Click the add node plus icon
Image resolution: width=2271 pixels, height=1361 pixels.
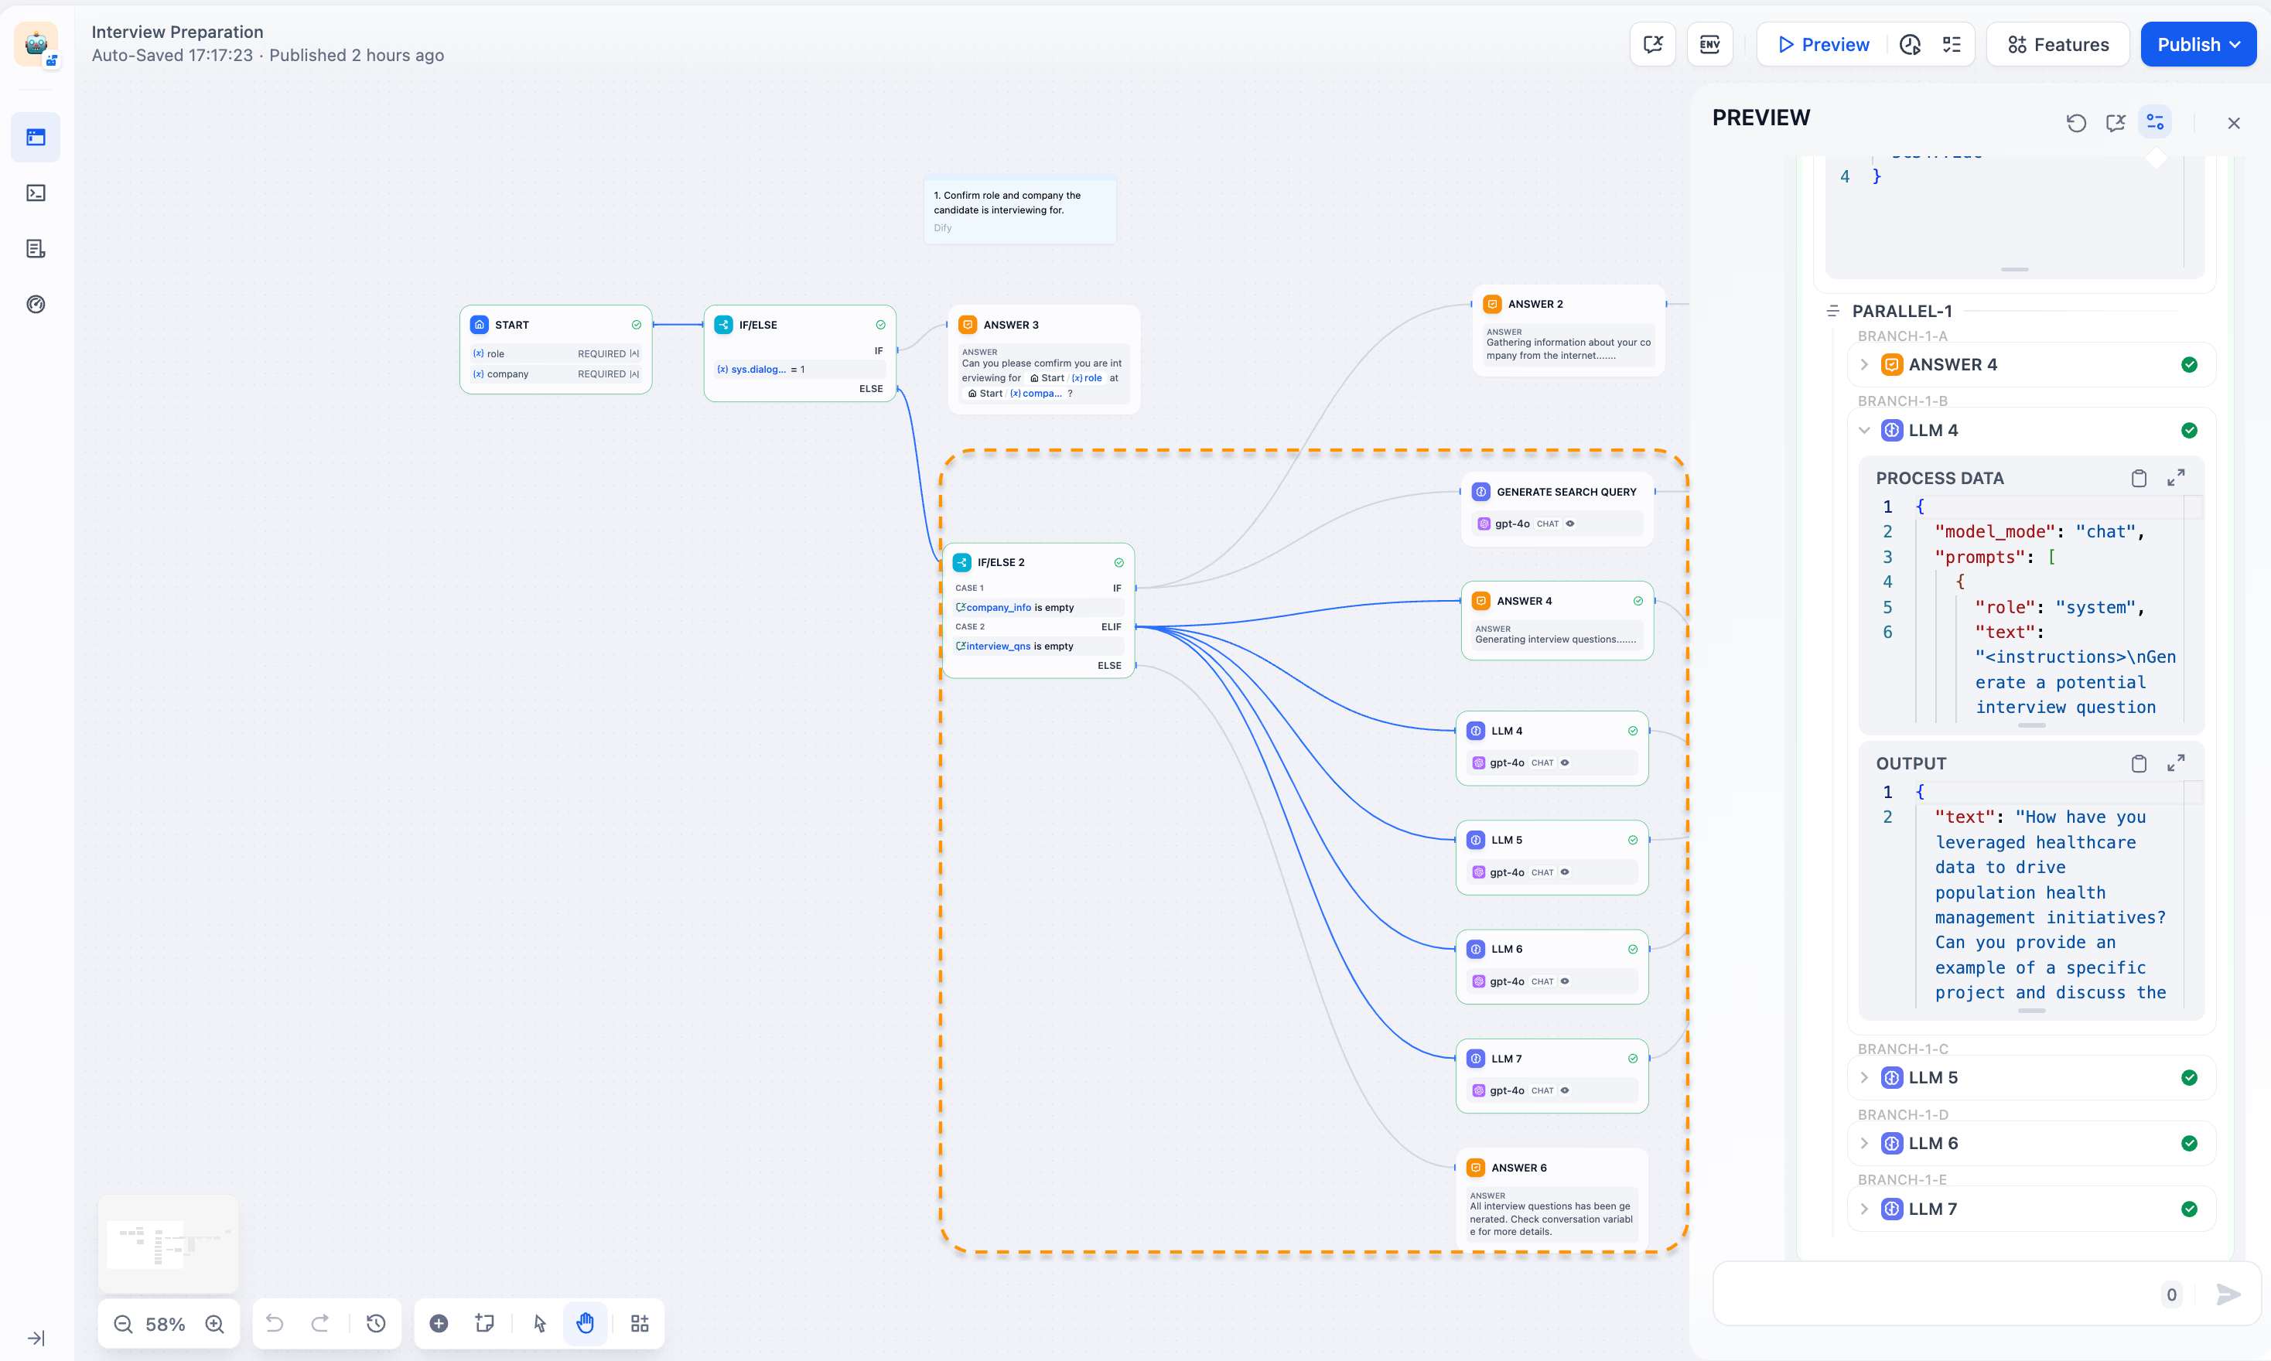click(439, 1323)
